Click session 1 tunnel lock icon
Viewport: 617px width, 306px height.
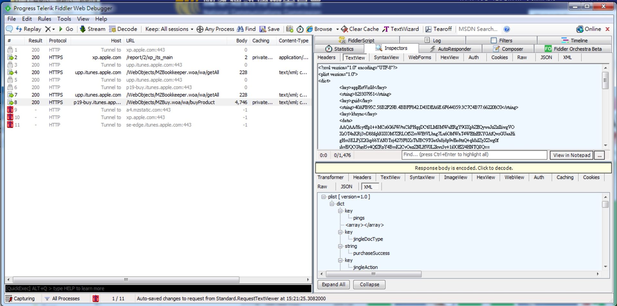pos(10,50)
